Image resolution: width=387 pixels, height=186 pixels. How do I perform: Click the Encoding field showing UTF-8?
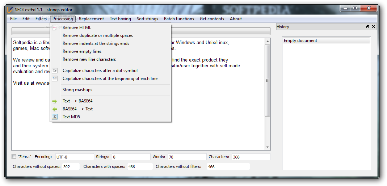click(75, 157)
